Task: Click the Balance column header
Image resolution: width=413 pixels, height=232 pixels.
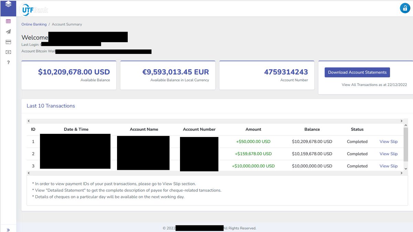Action: (312, 129)
